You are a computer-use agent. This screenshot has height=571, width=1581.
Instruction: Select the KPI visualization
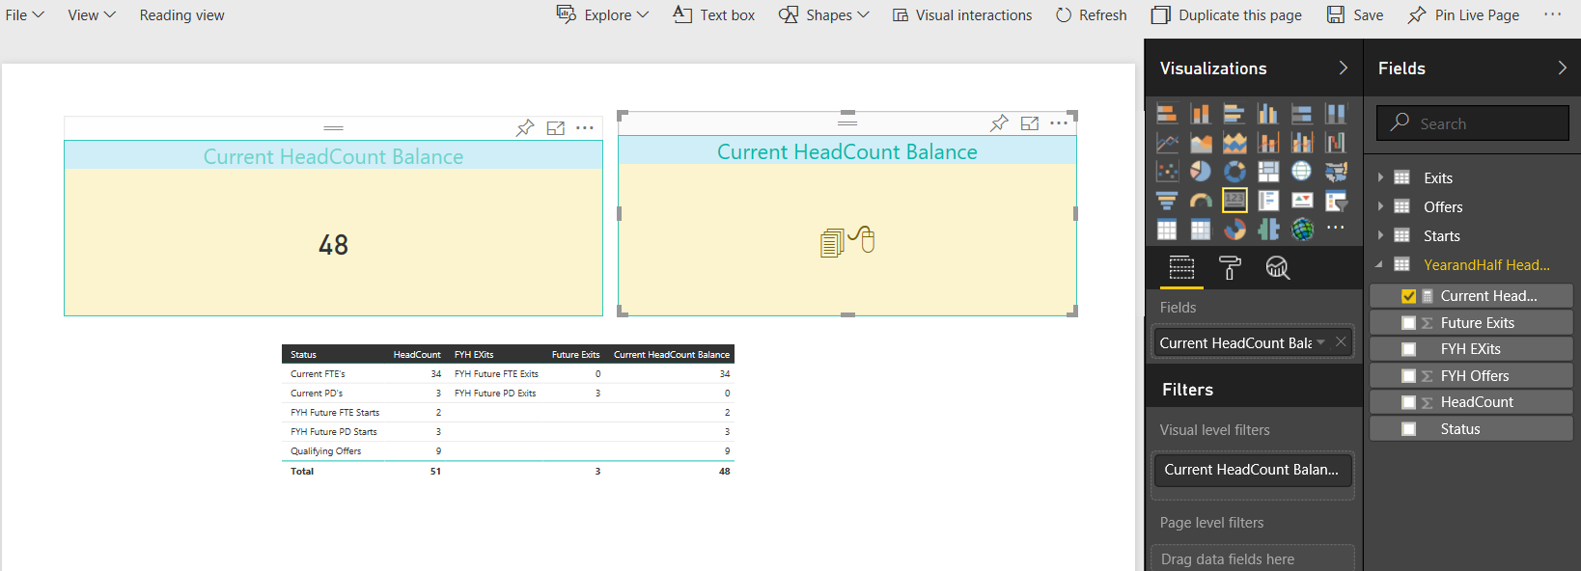point(1302,201)
